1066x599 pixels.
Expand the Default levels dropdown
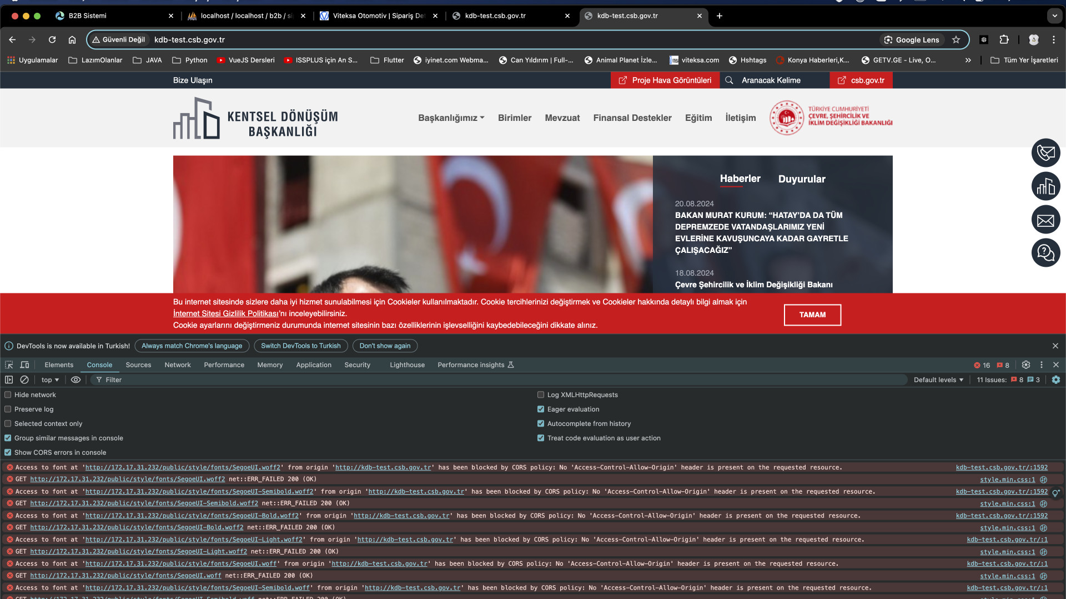[938, 380]
